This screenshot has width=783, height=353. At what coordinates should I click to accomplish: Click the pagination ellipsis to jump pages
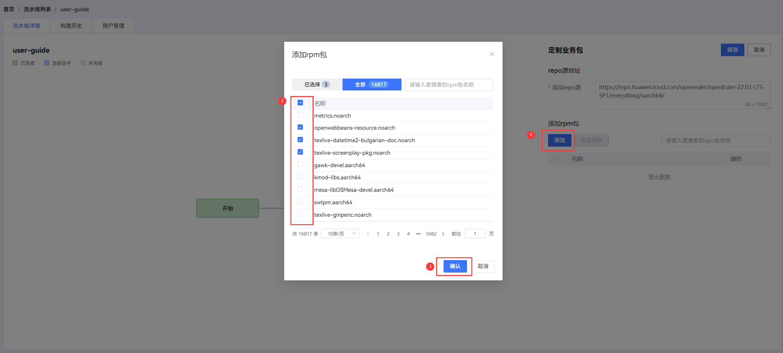click(418, 234)
